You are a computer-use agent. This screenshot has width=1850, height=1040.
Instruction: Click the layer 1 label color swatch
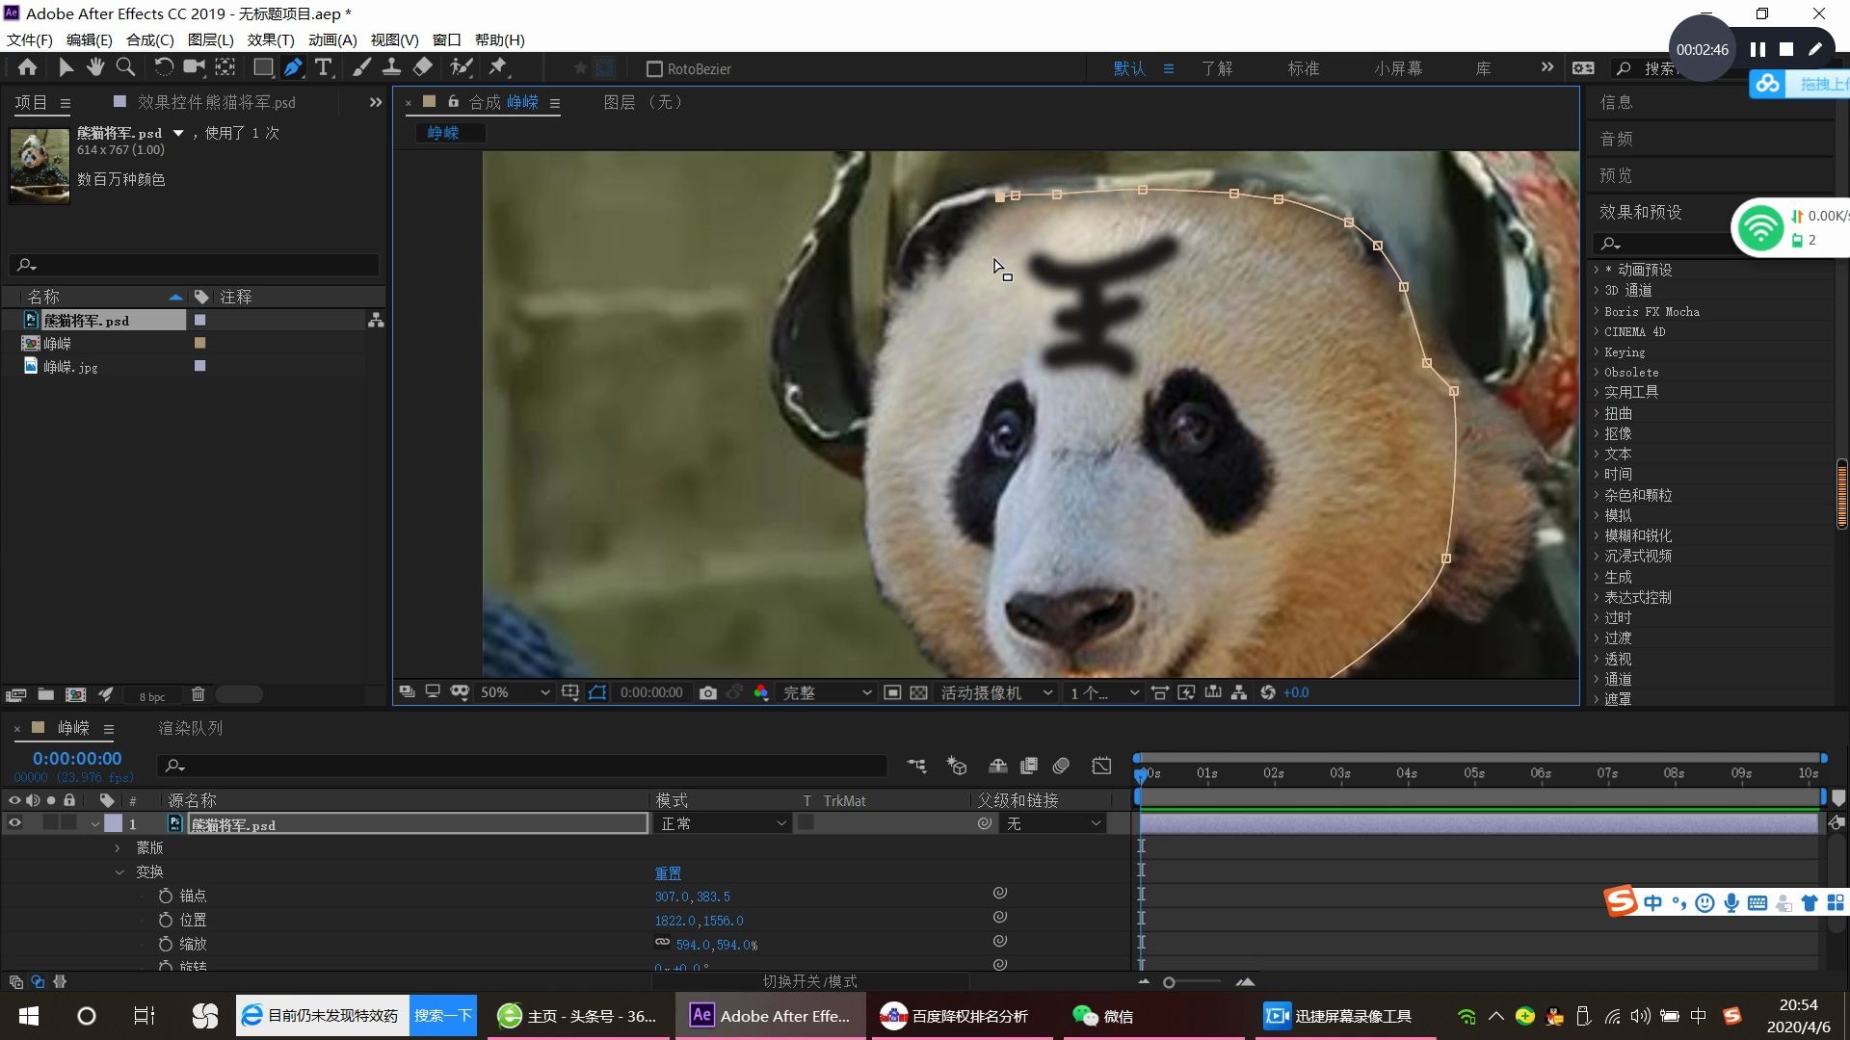click(x=114, y=823)
